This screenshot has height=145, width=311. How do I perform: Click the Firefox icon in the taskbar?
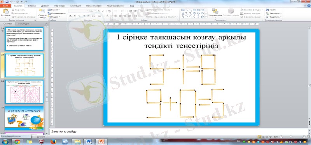point(54,142)
